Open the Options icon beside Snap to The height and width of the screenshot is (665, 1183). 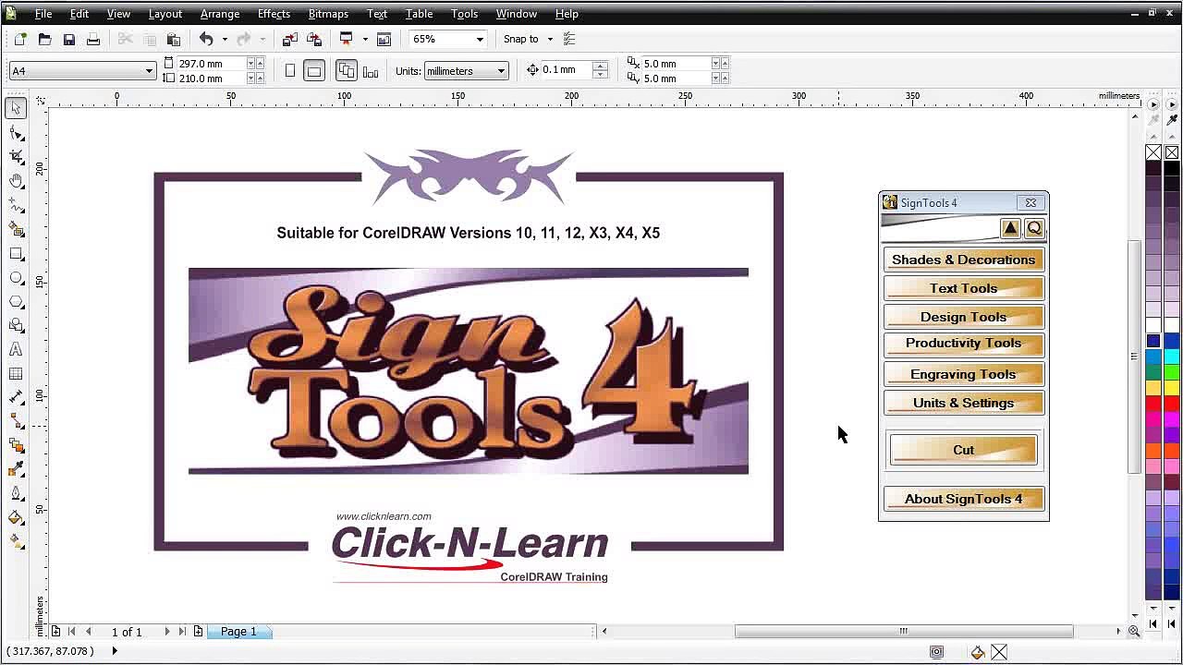tap(569, 39)
